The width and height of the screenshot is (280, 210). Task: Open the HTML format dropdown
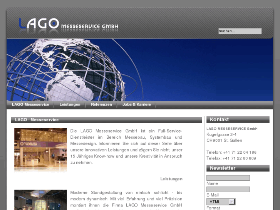tap(221, 202)
